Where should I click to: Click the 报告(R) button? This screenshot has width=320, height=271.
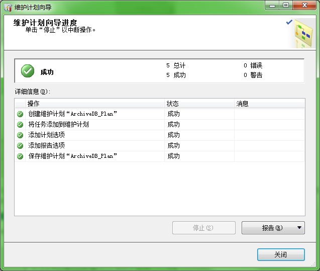pos(273,228)
